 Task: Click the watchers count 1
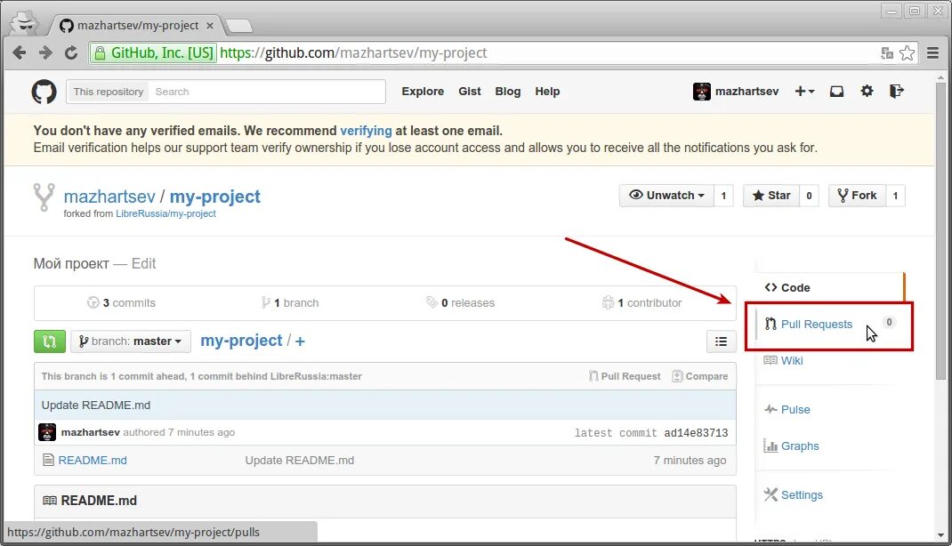[x=723, y=196]
